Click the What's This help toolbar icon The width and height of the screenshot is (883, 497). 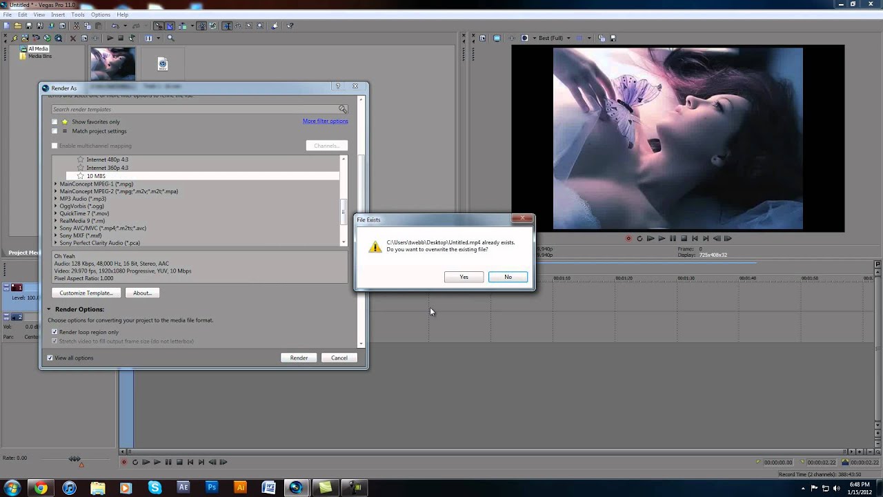290,26
